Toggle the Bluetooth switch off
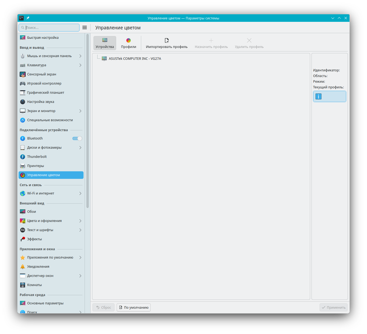This screenshot has height=334, width=367. click(x=77, y=138)
